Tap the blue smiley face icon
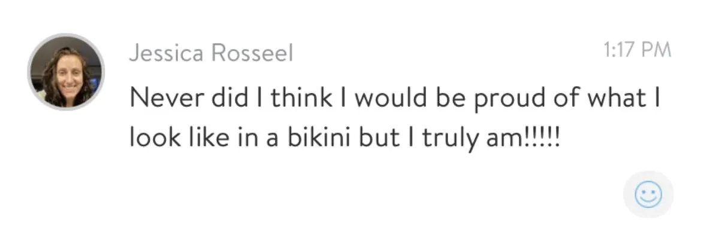Screen dimensions: 701x242 pos(648,194)
